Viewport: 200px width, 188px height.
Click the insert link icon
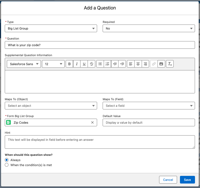(x=154, y=64)
